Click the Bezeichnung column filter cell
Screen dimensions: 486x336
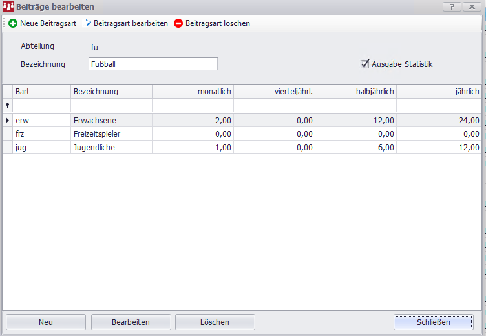point(111,105)
